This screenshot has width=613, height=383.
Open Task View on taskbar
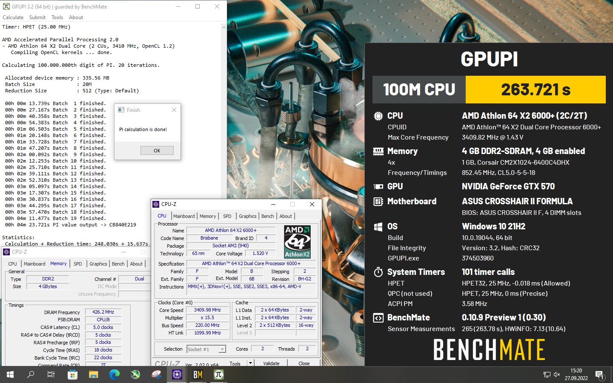[51, 374]
